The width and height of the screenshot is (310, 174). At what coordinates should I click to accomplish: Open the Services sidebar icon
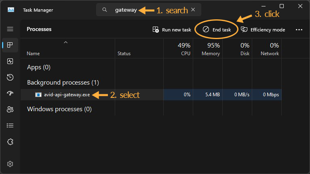pos(10,142)
